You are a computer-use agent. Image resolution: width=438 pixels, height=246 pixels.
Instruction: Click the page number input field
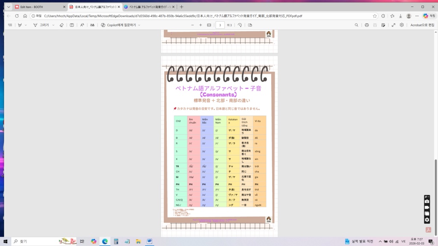(220, 25)
